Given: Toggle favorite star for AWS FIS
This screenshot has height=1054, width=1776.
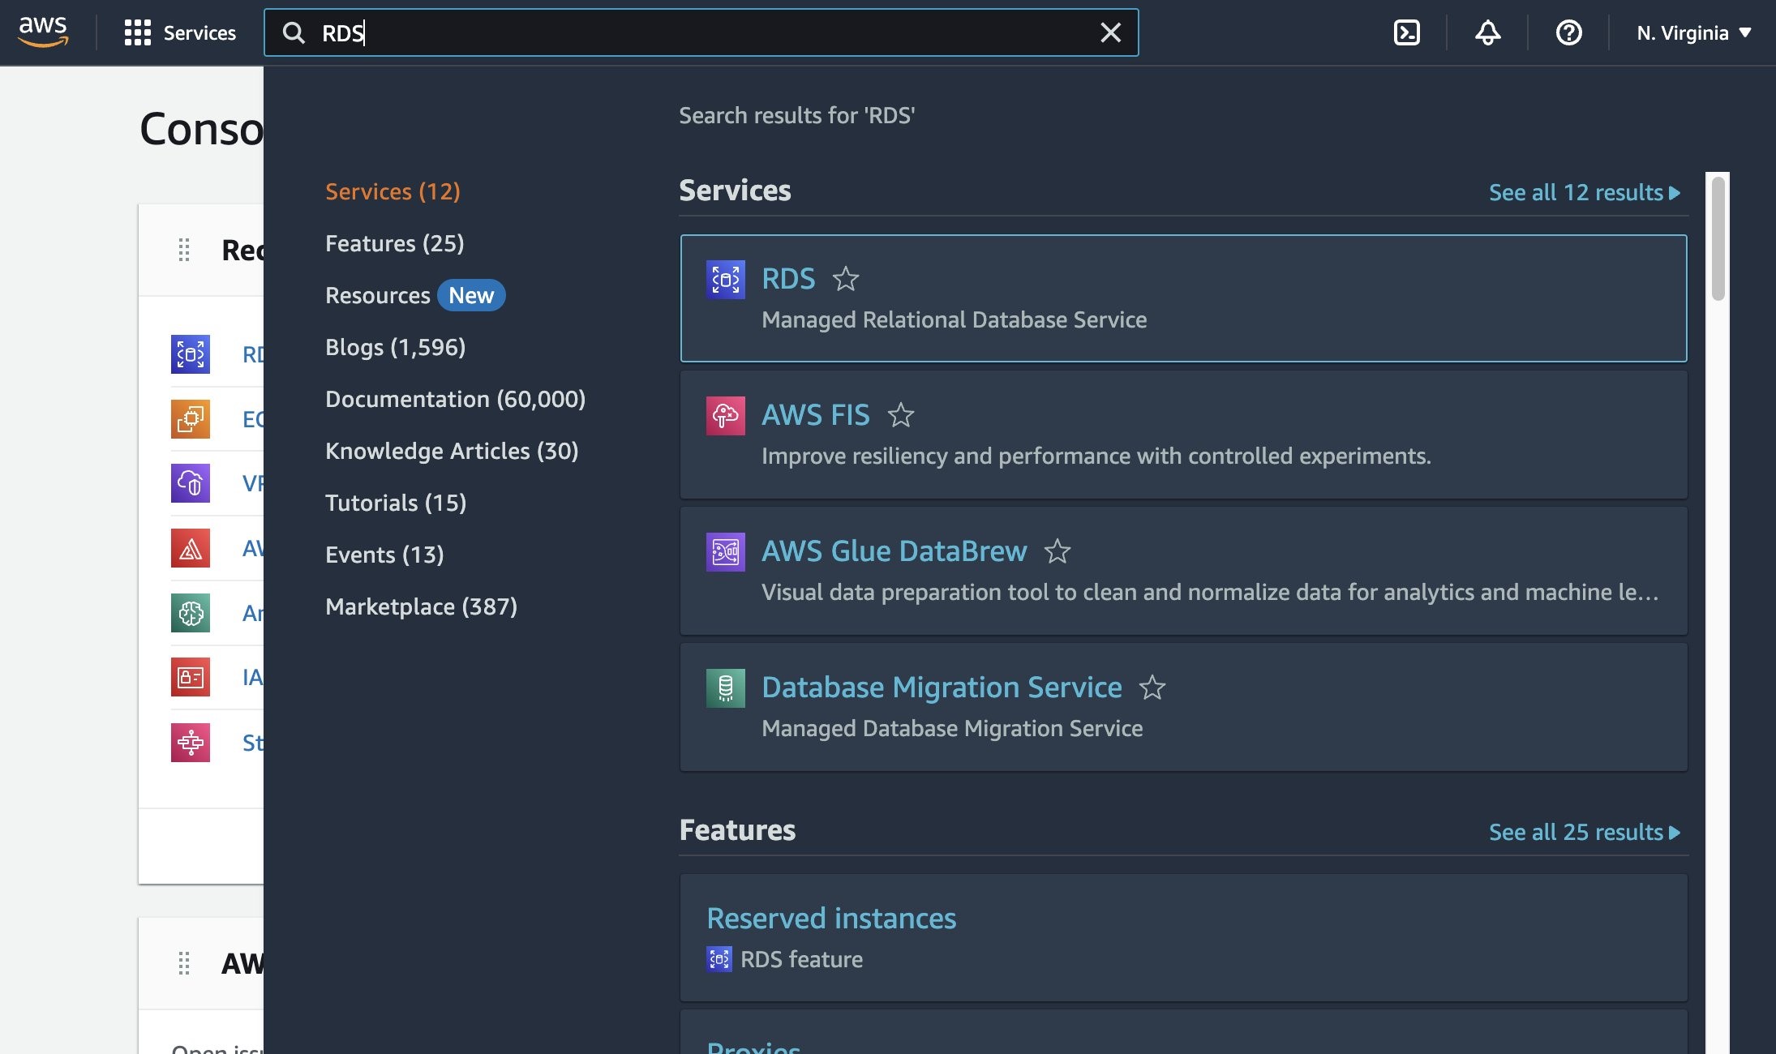Looking at the screenshot, I should [x=900, y=415].
